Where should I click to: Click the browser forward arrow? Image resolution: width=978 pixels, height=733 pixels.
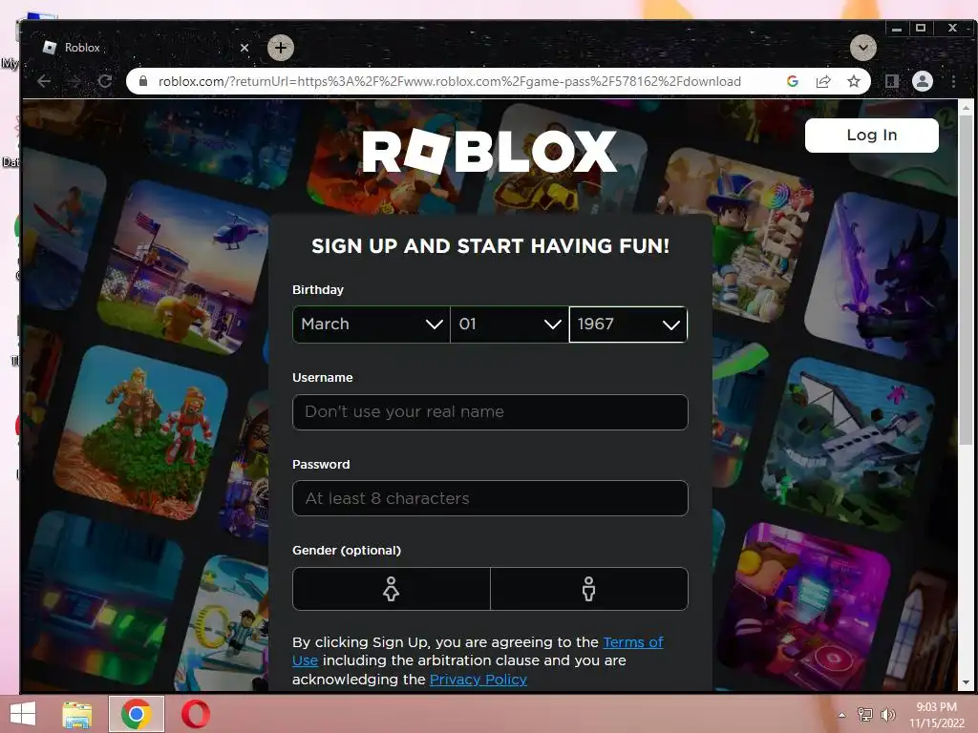click(74, 81)
